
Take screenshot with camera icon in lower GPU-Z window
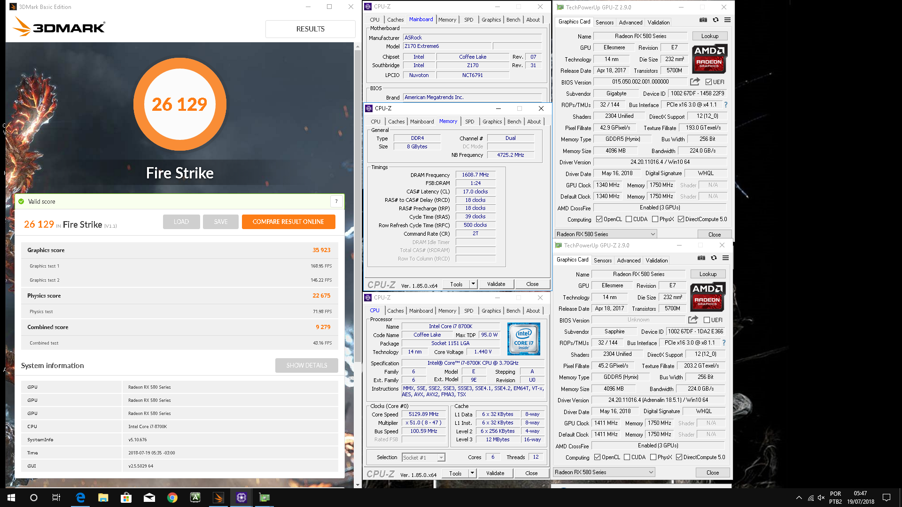pyautogui.click(x=701, y=258)
